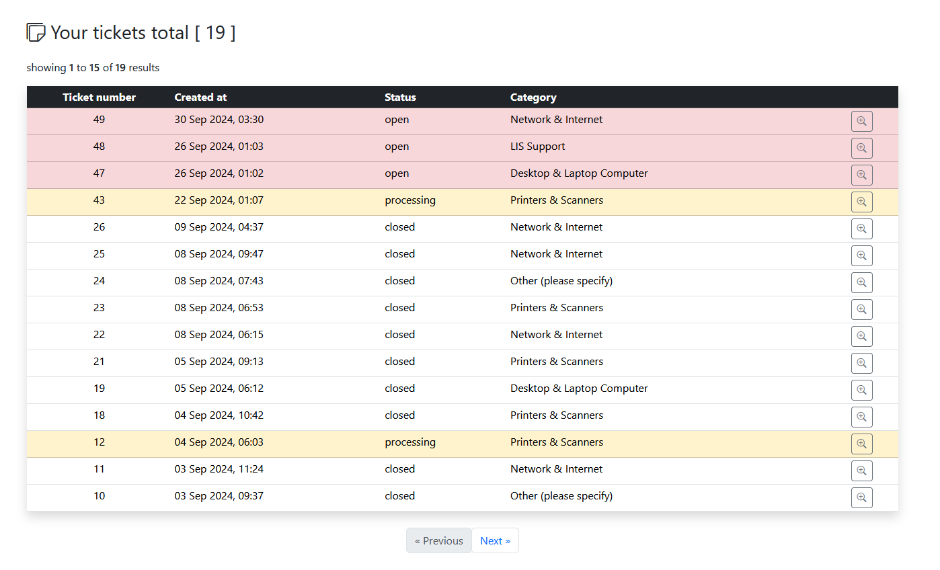Open processing ticket 12 magnifier icon
The width and height of the screenshot is (940, 570).
(861, 444)
